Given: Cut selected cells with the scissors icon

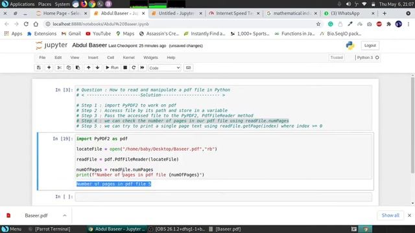Looking at the screenshot, I should tap(59, 67).
